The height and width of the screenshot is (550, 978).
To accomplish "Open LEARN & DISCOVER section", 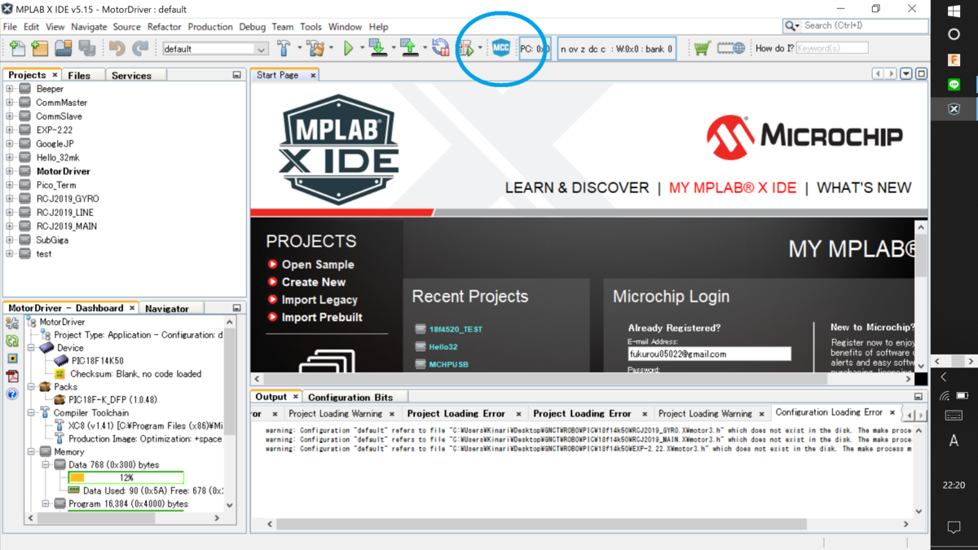I will pos(577,187).
